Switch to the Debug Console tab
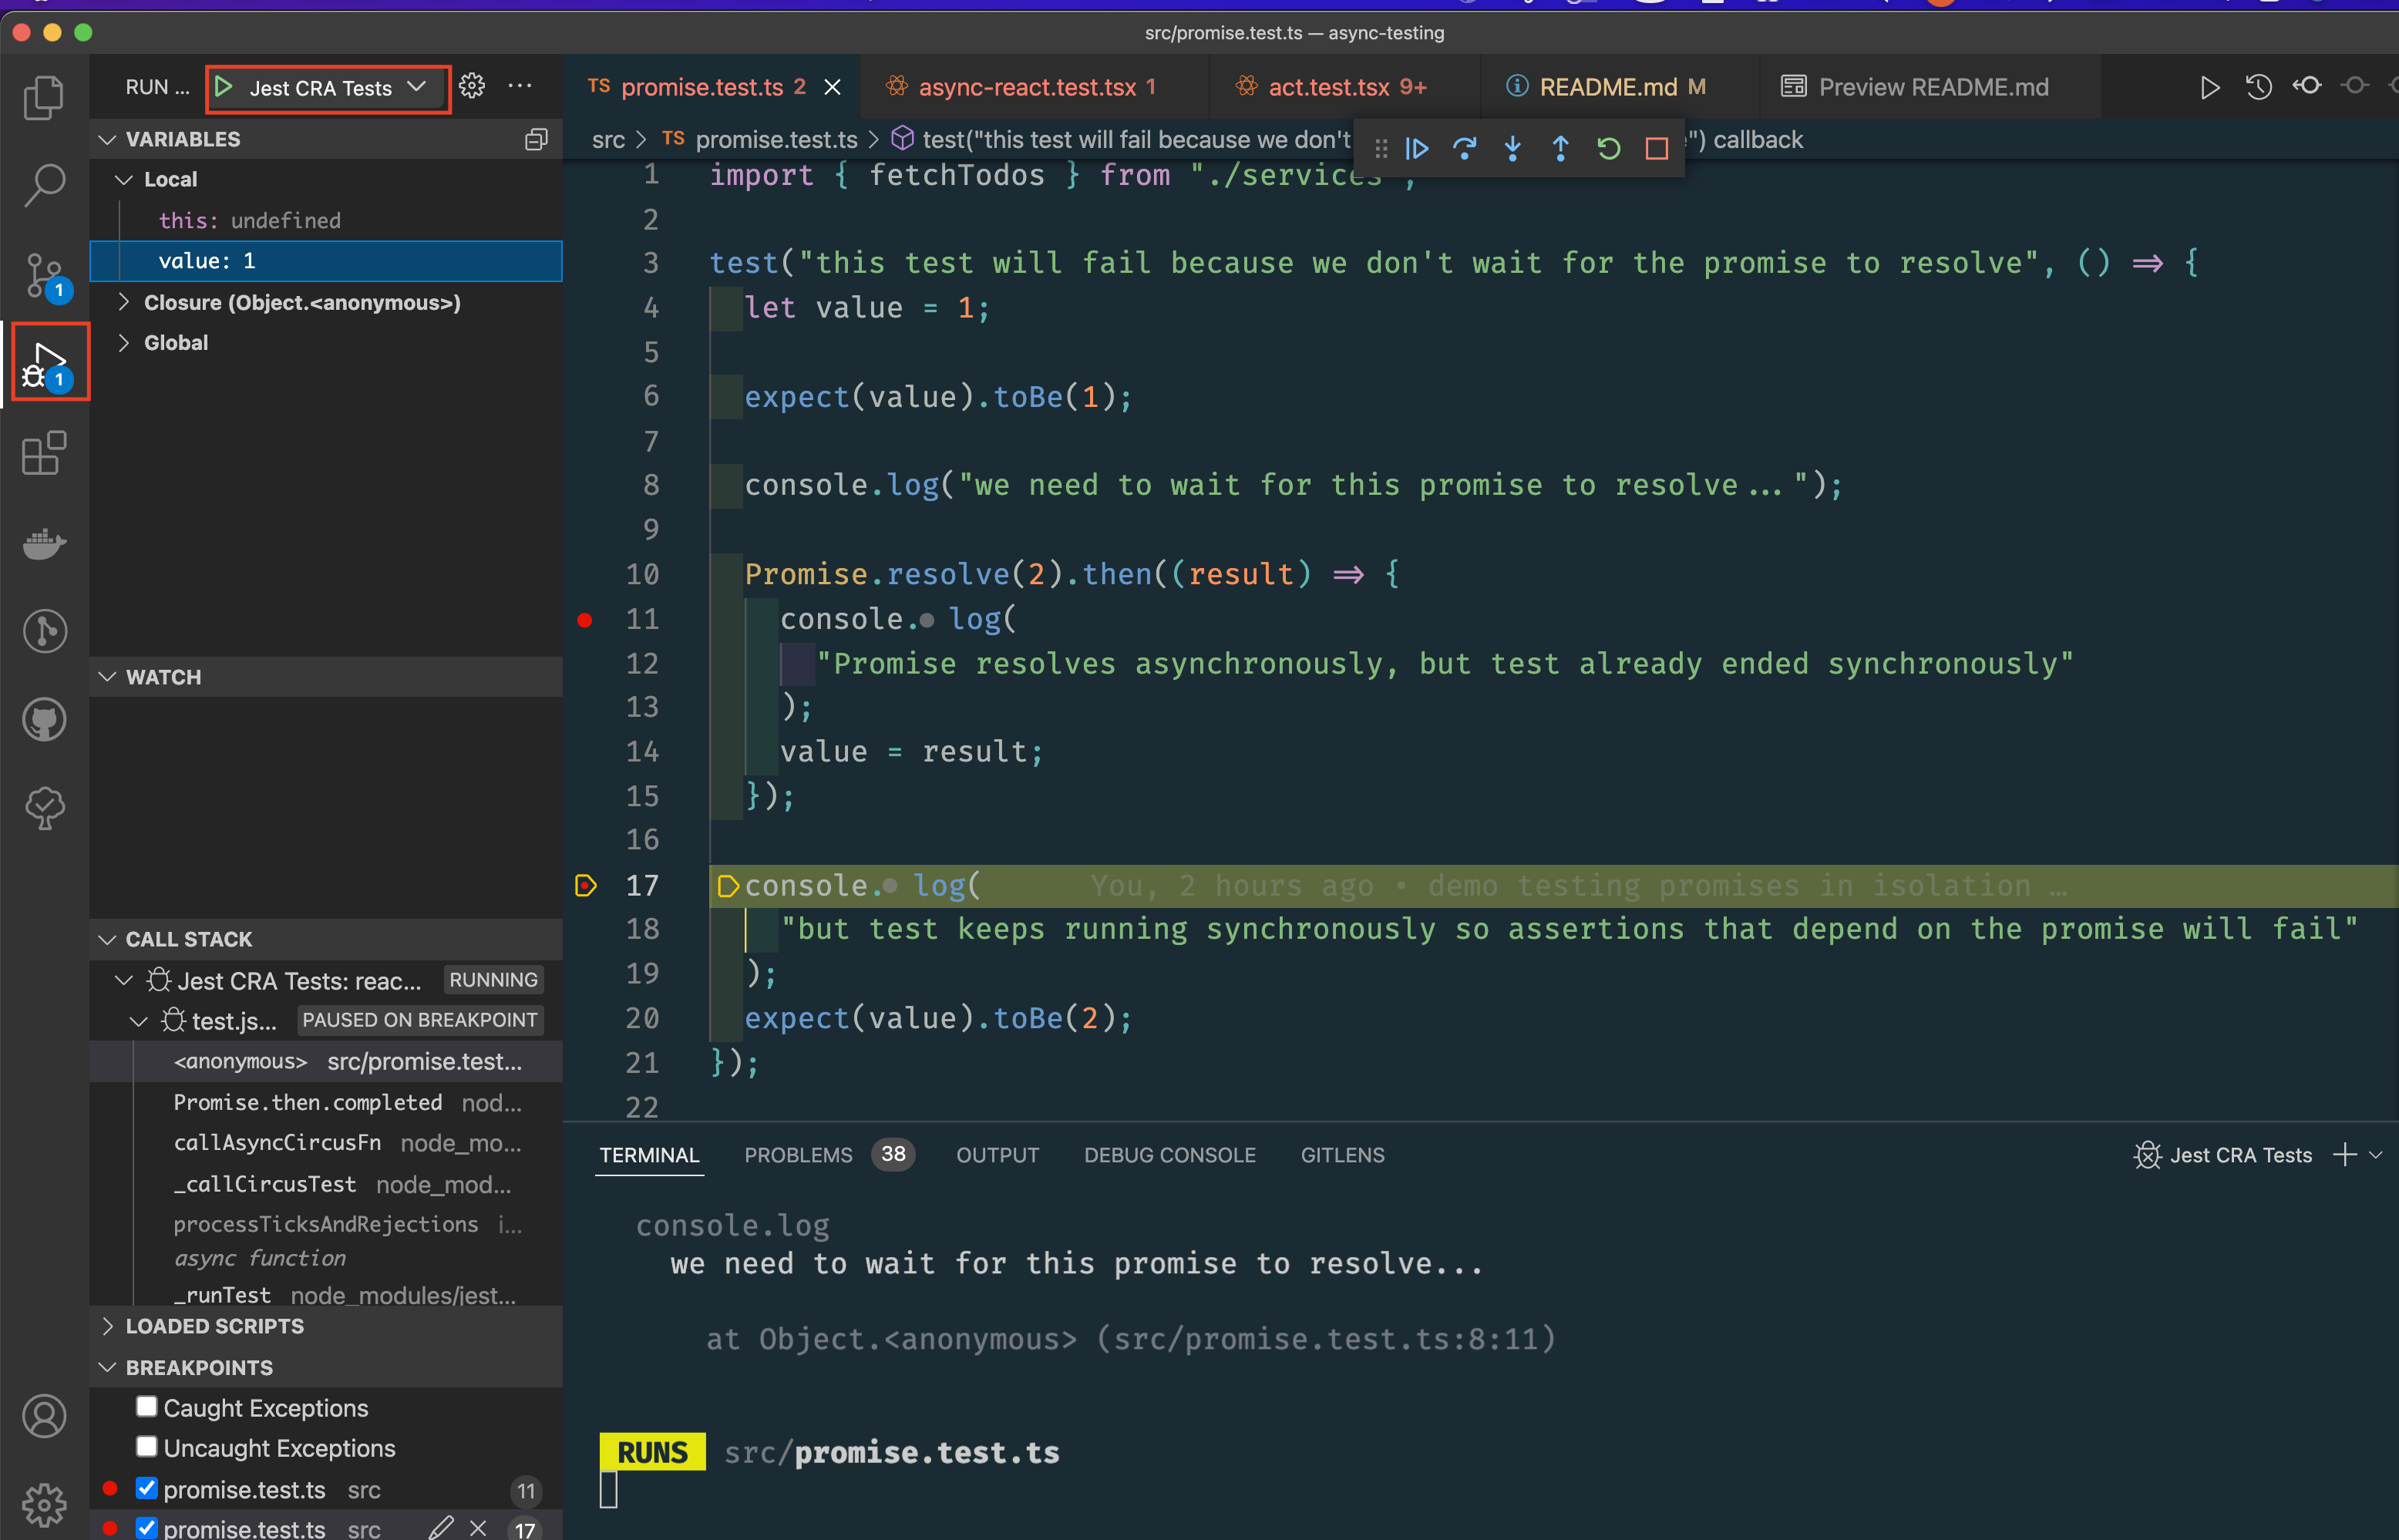Image resolution: width=2399 pixels, height=1540 pixels. [x=1169, y=1155]
